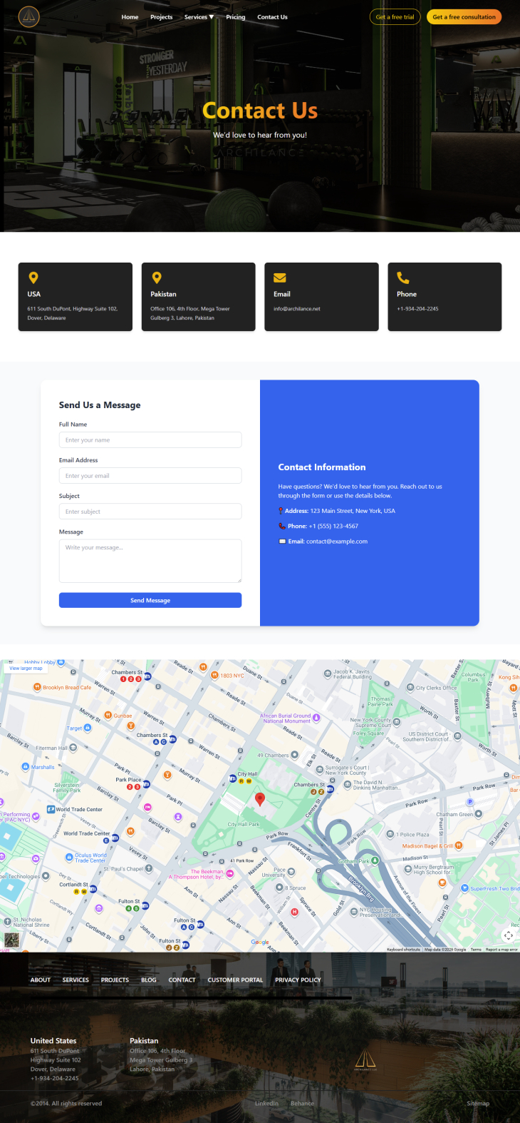Click the Archilance logo in the header

[x=28, y=16]
